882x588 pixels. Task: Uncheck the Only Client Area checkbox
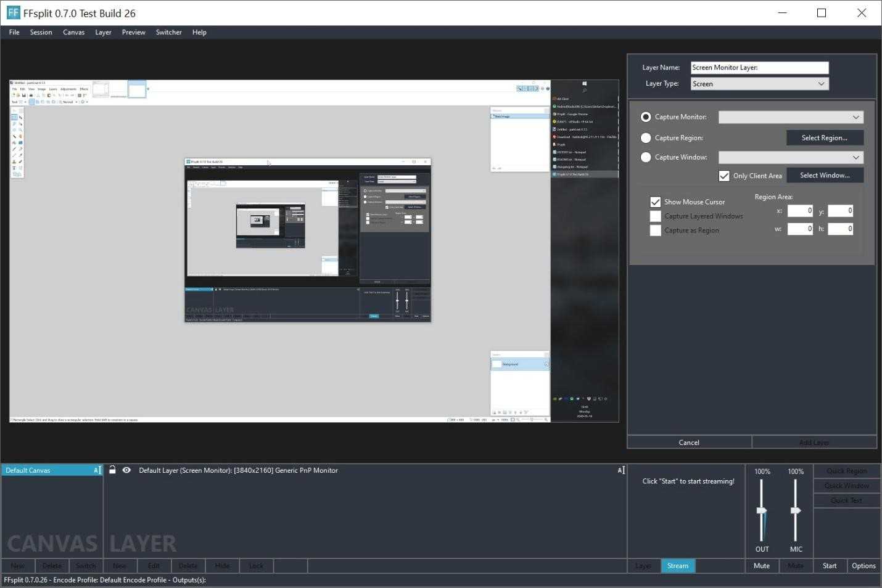coord(724,176)
